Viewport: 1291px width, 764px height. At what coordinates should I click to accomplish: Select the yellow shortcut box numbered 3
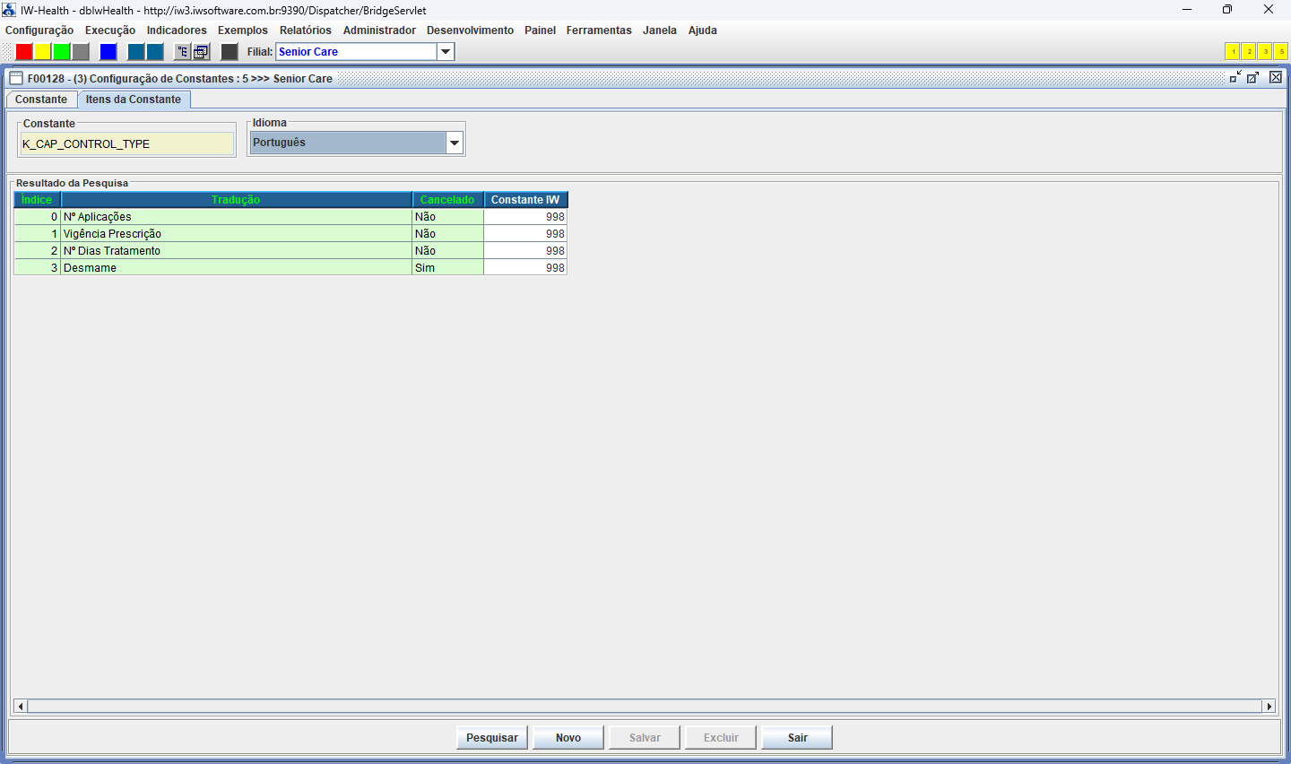tap(1265, 52)
